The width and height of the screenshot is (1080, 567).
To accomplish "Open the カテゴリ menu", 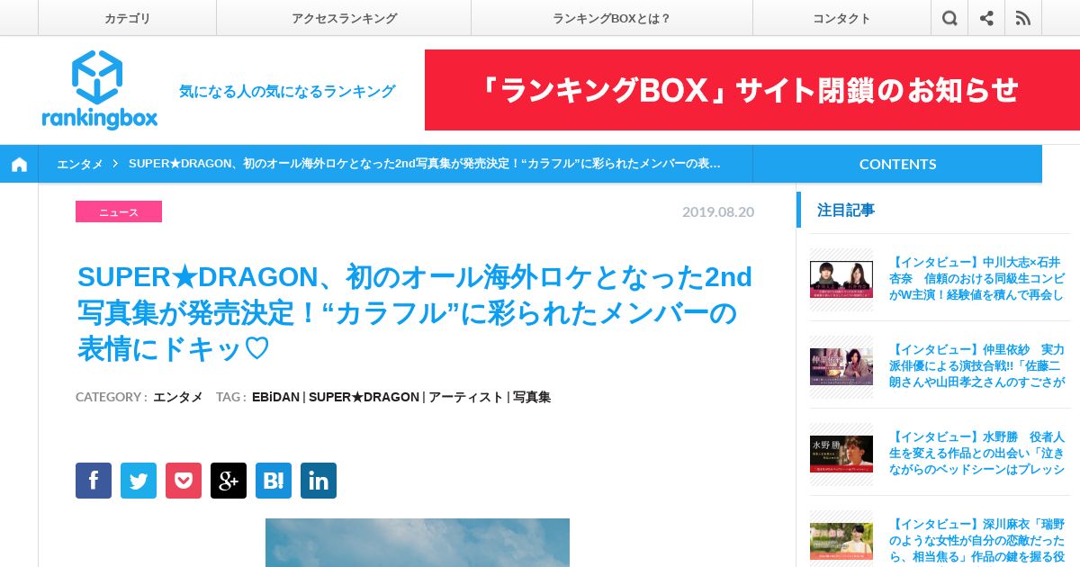I will pos(127,18).
